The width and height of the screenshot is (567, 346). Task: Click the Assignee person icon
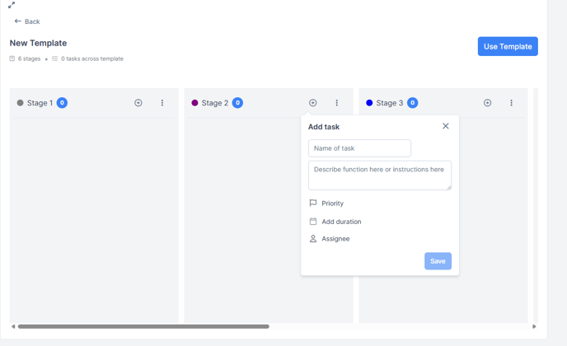(x=313, y=239)
